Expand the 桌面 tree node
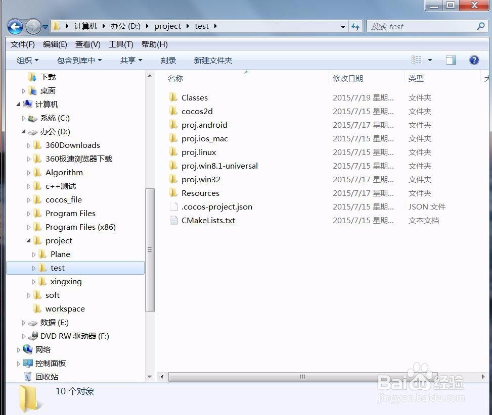This screenshot has width=492, height=415. [24, 91]
